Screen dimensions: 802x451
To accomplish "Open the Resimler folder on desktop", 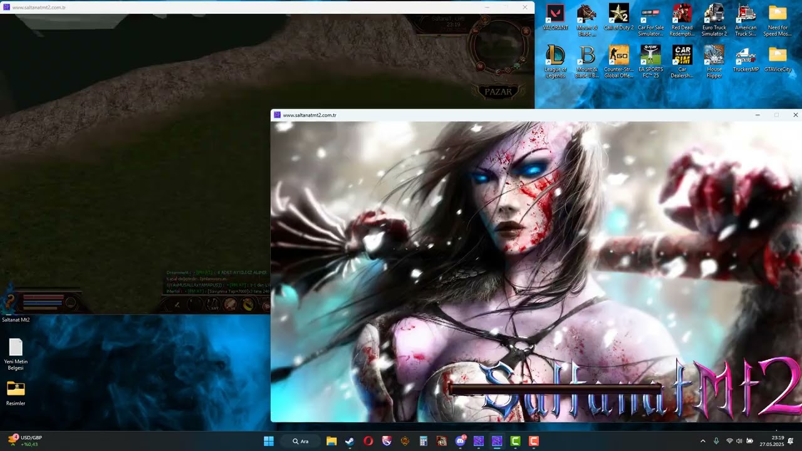I will pos(16,393).
